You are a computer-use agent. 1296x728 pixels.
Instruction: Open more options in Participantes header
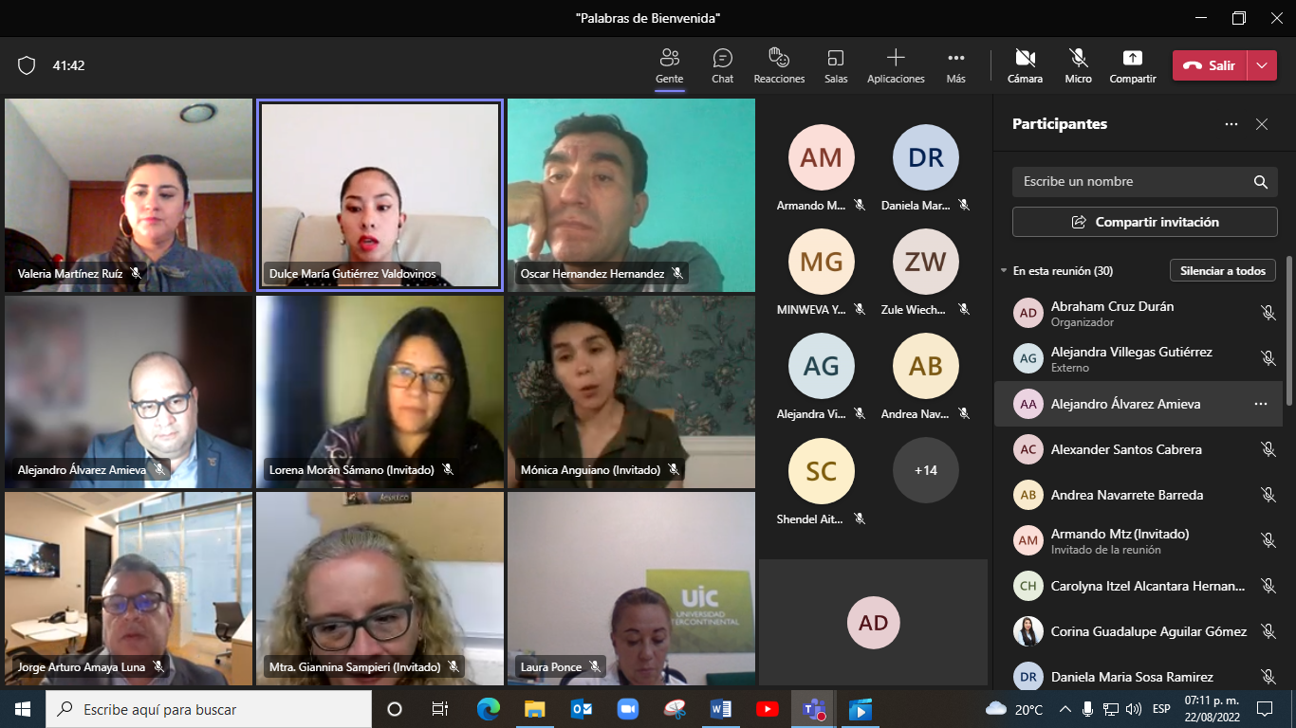point(1231,124)
